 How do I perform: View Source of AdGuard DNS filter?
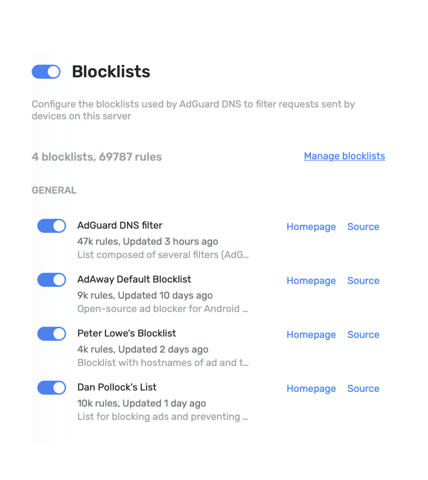click(x=363, y=227)
